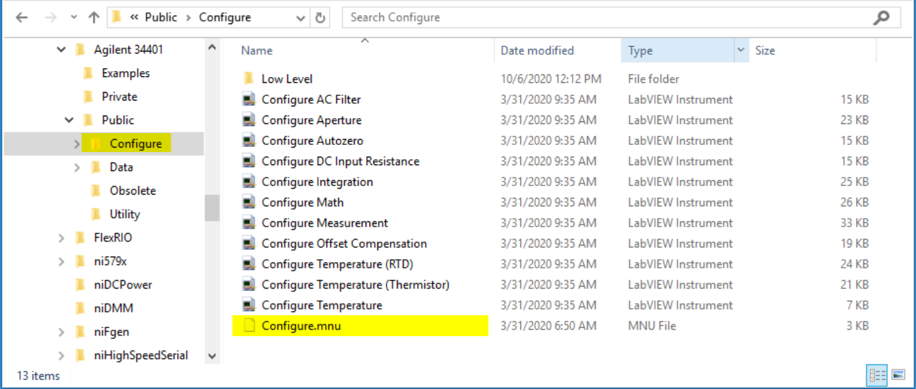Screen dimensions: 916x389
Task: Click the Configure Offset Compensation VI icon
Action: pos(249,243)
